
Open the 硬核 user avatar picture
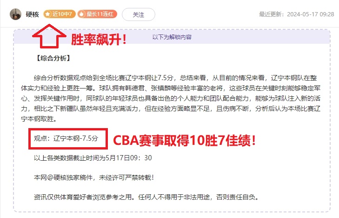[x=15, y=14]
